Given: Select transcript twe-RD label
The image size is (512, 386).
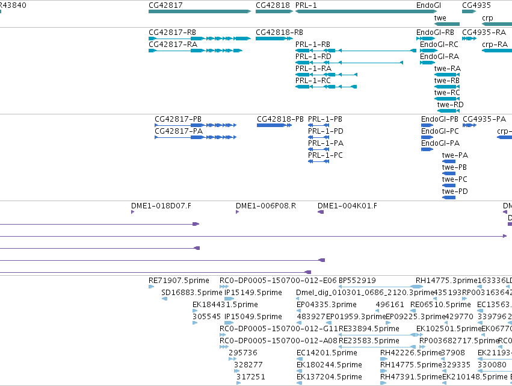Looking at the screenshot, I should (450, 105).
